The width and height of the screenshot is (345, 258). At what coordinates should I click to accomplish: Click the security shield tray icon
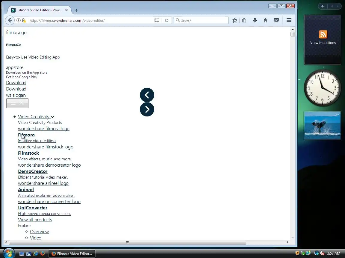tap(297, 253)
